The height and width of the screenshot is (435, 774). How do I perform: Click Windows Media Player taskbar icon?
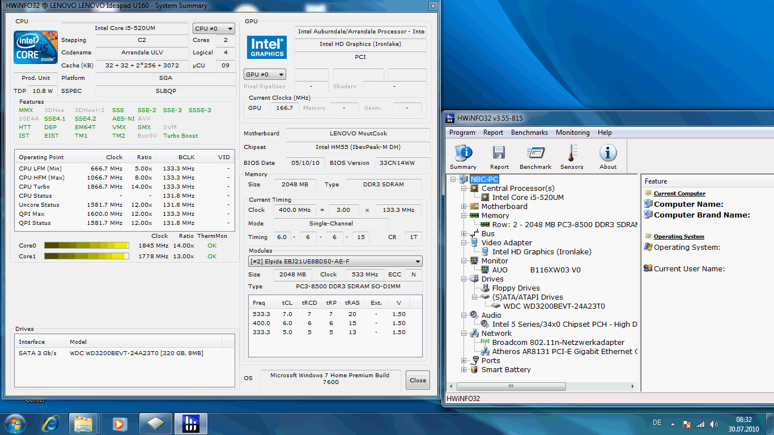[119, 424]
